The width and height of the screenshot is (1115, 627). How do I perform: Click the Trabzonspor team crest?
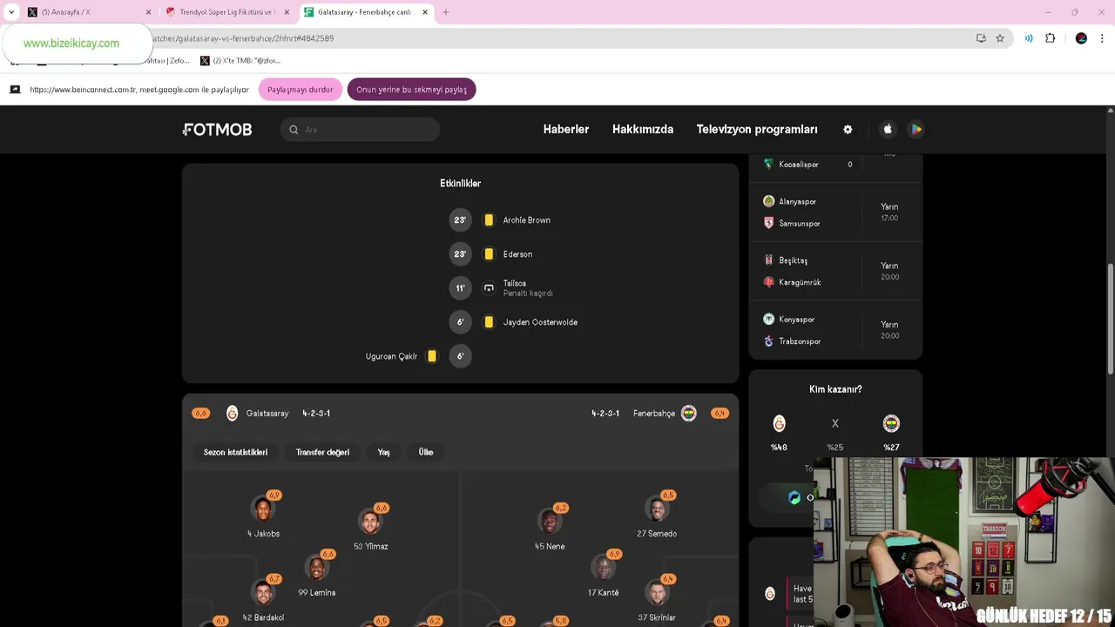tap(768, 341)
